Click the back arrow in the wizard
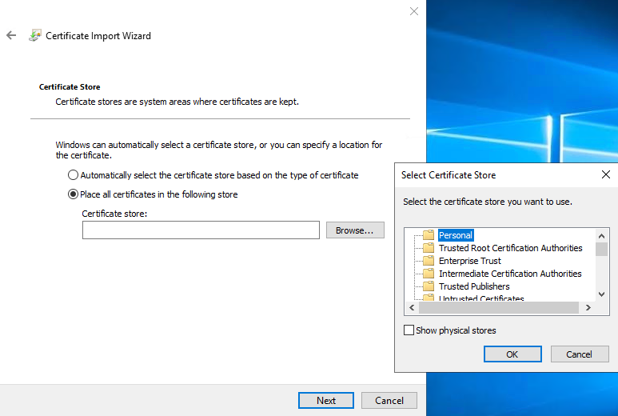The width and height of the screenshot is (618, 416). click(x=11, y=35)
